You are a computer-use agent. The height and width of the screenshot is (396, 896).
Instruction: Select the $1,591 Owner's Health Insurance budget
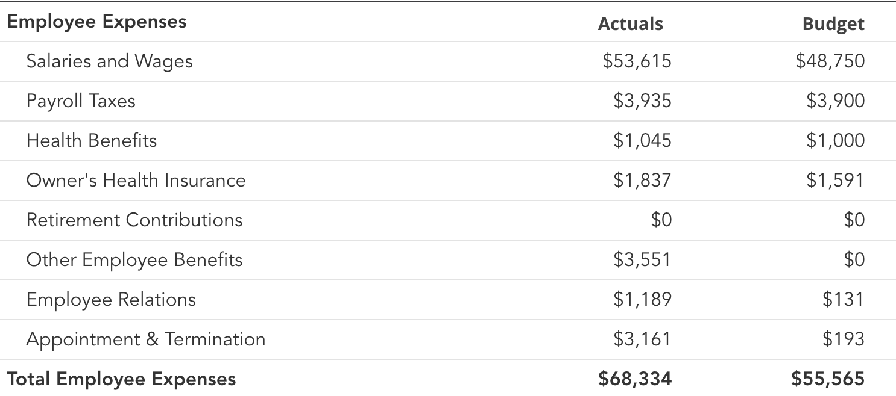[835, 181]
